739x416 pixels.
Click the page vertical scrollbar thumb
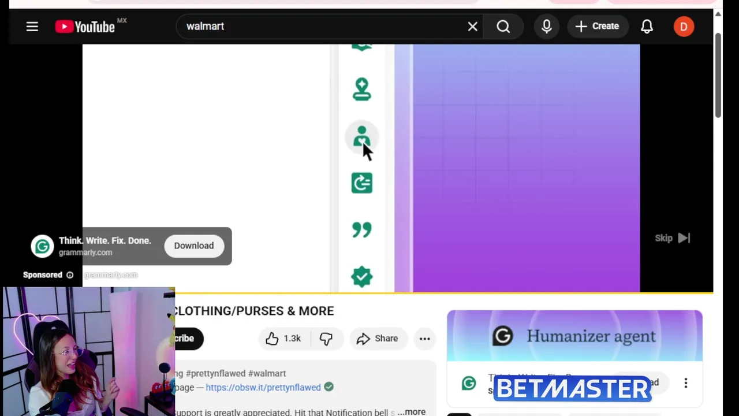718,75
